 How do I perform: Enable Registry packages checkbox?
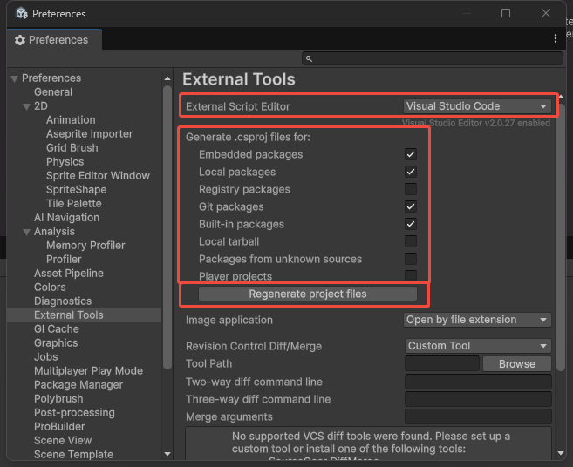411,189
